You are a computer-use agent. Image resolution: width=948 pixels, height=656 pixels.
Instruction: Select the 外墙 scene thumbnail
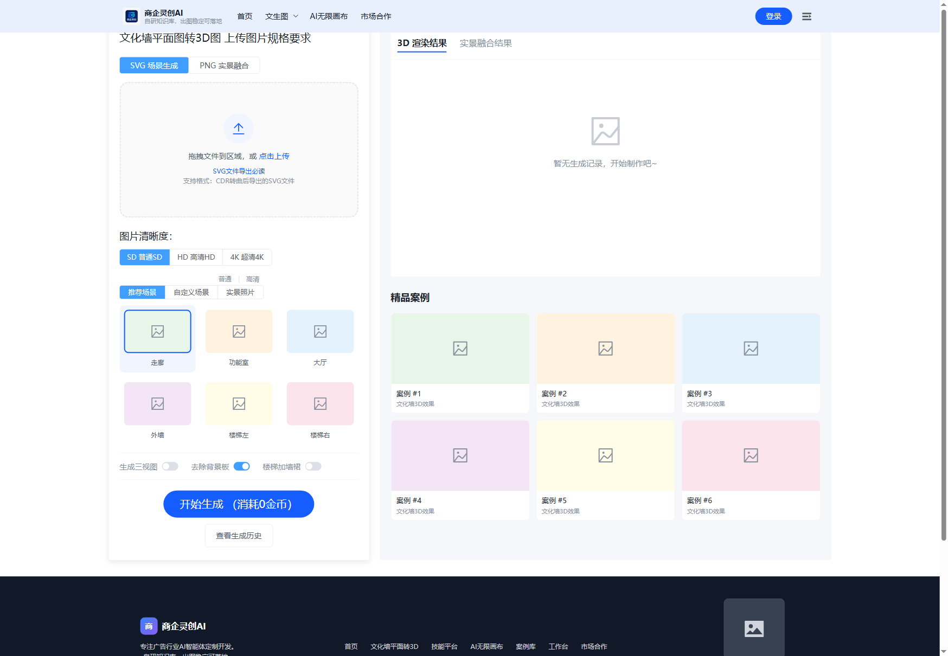click(157, 404)
